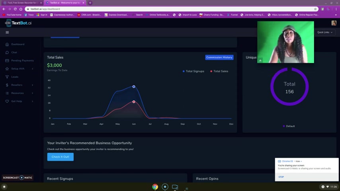Click the screen capture shelf icon
Screen dimensions: 340x191
(175, 187)
